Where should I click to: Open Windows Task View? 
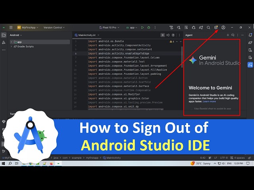[x=17, y=163]
